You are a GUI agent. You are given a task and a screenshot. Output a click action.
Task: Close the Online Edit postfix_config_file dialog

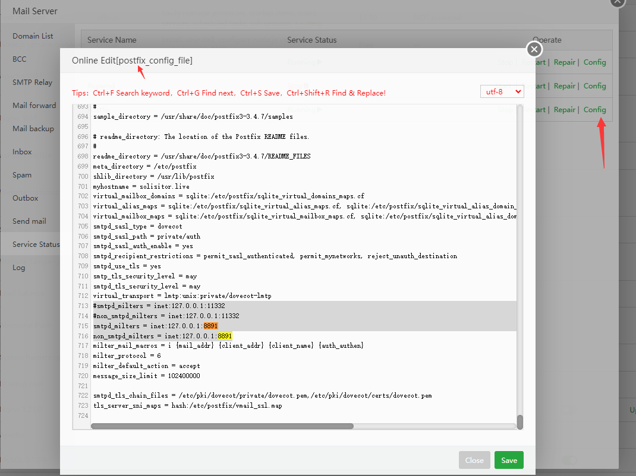point(534,49)
